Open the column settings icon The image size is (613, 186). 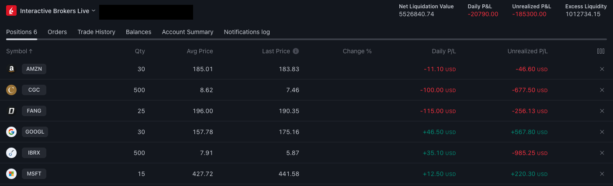point(601,51)
